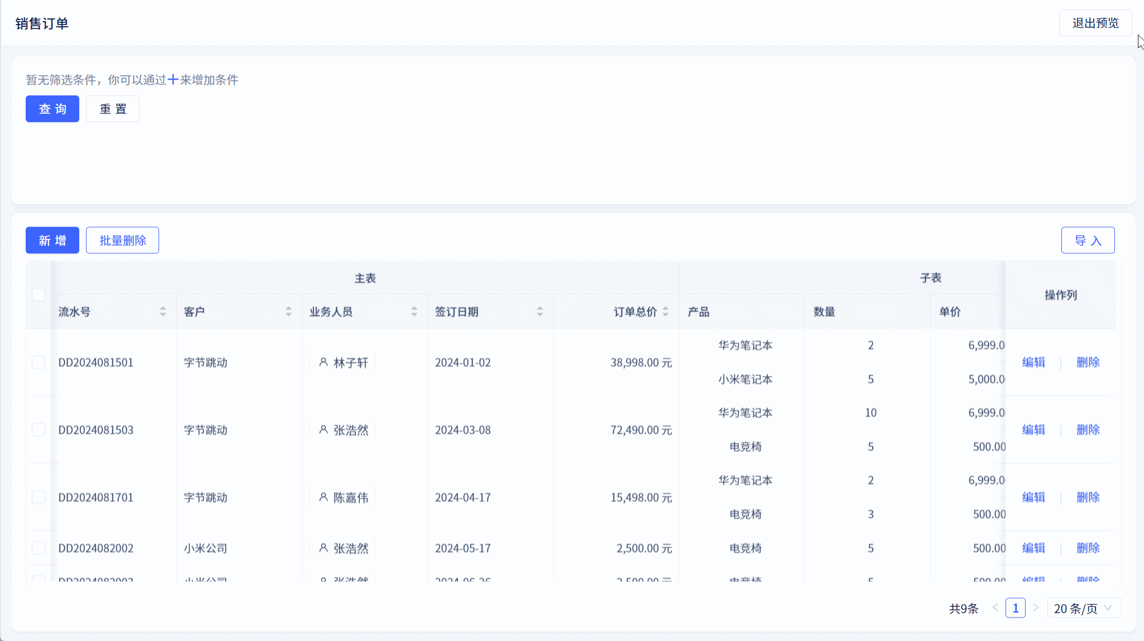Click the 销售订单 page title
The height and width of the screenshot is (641, 1144).
(x=42, y=23)
